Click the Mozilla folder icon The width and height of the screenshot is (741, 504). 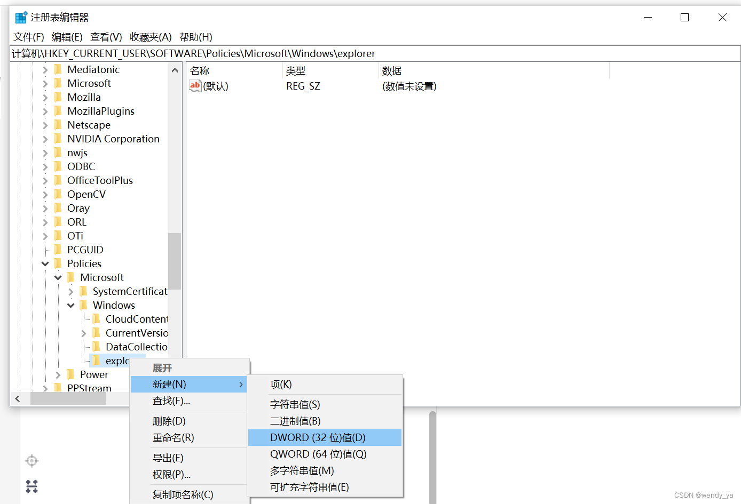pyautogui.click(x=58, y=97)
